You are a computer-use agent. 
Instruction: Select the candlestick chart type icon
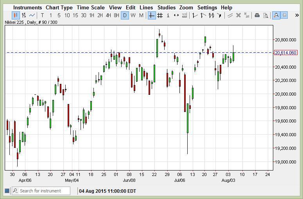pos(16,16)
